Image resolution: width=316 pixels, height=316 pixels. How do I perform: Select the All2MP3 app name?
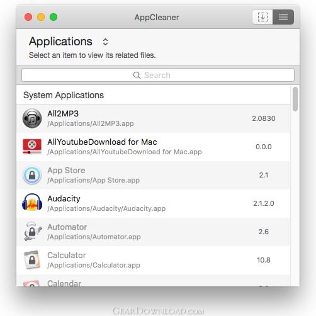point(63,114)
